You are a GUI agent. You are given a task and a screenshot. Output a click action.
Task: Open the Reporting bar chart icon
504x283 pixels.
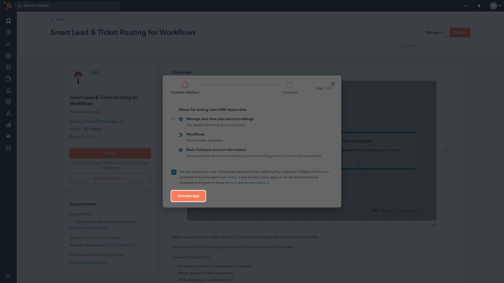[8, 125]
